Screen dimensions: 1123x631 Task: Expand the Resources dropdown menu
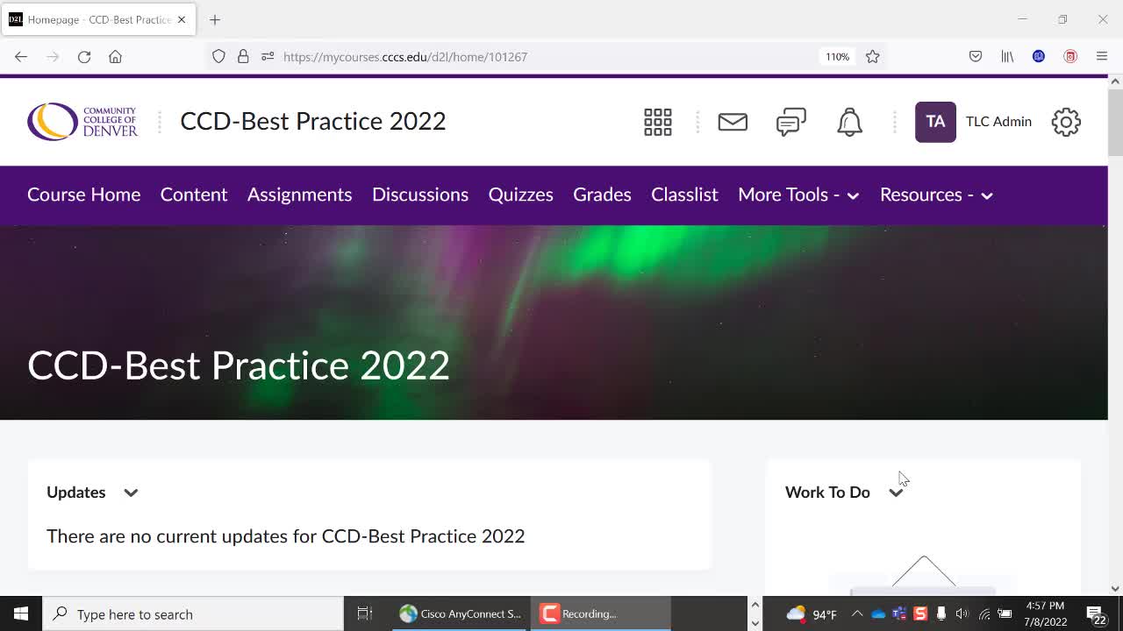[x=936, y=195]
